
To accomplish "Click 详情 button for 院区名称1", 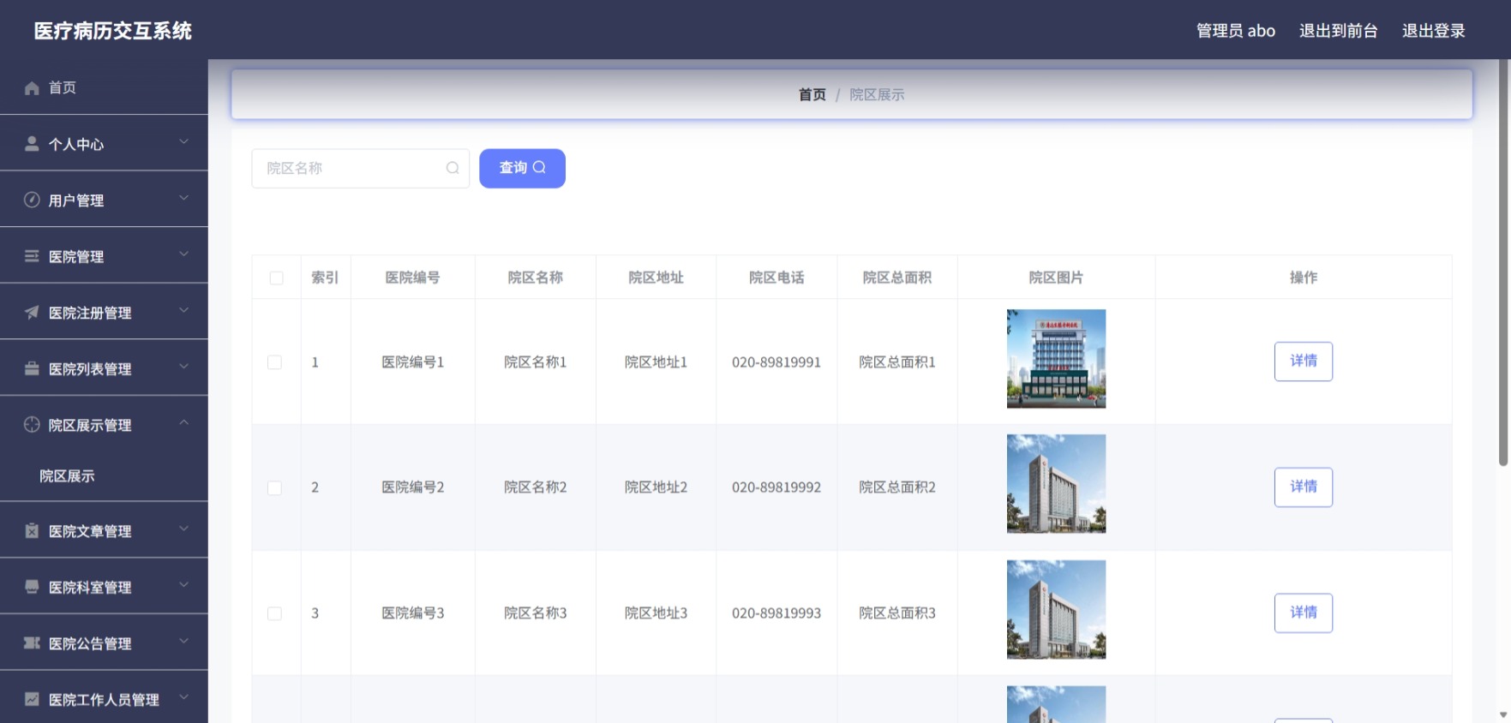I will [x=1303, y=361].
